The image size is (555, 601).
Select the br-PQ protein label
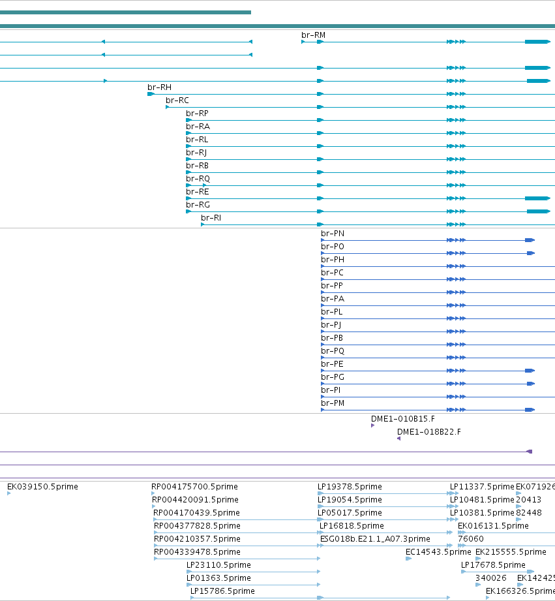[333, 350]
